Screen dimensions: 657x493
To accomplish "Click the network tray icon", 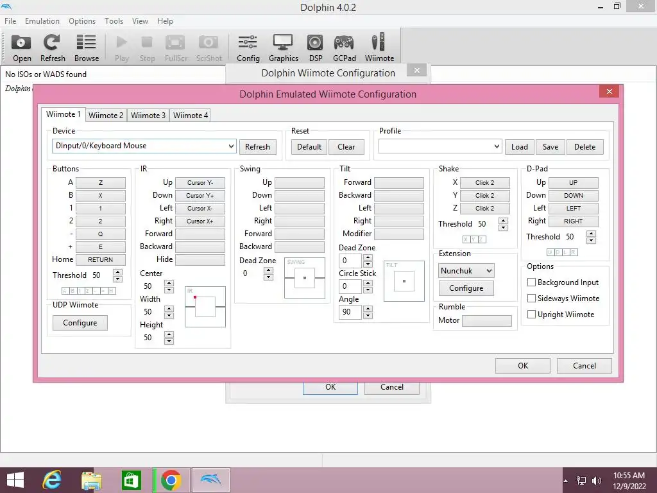I will [581, 481].
